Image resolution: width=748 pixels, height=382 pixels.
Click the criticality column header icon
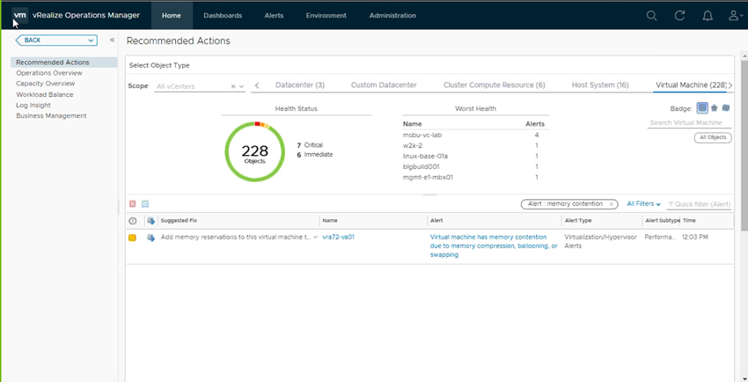coord(133,221)
